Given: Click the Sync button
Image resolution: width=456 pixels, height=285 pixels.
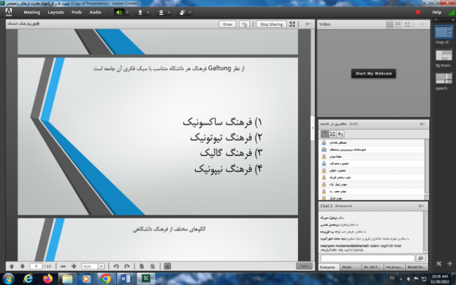Looking at the screenshot, I should pos(304,266).
